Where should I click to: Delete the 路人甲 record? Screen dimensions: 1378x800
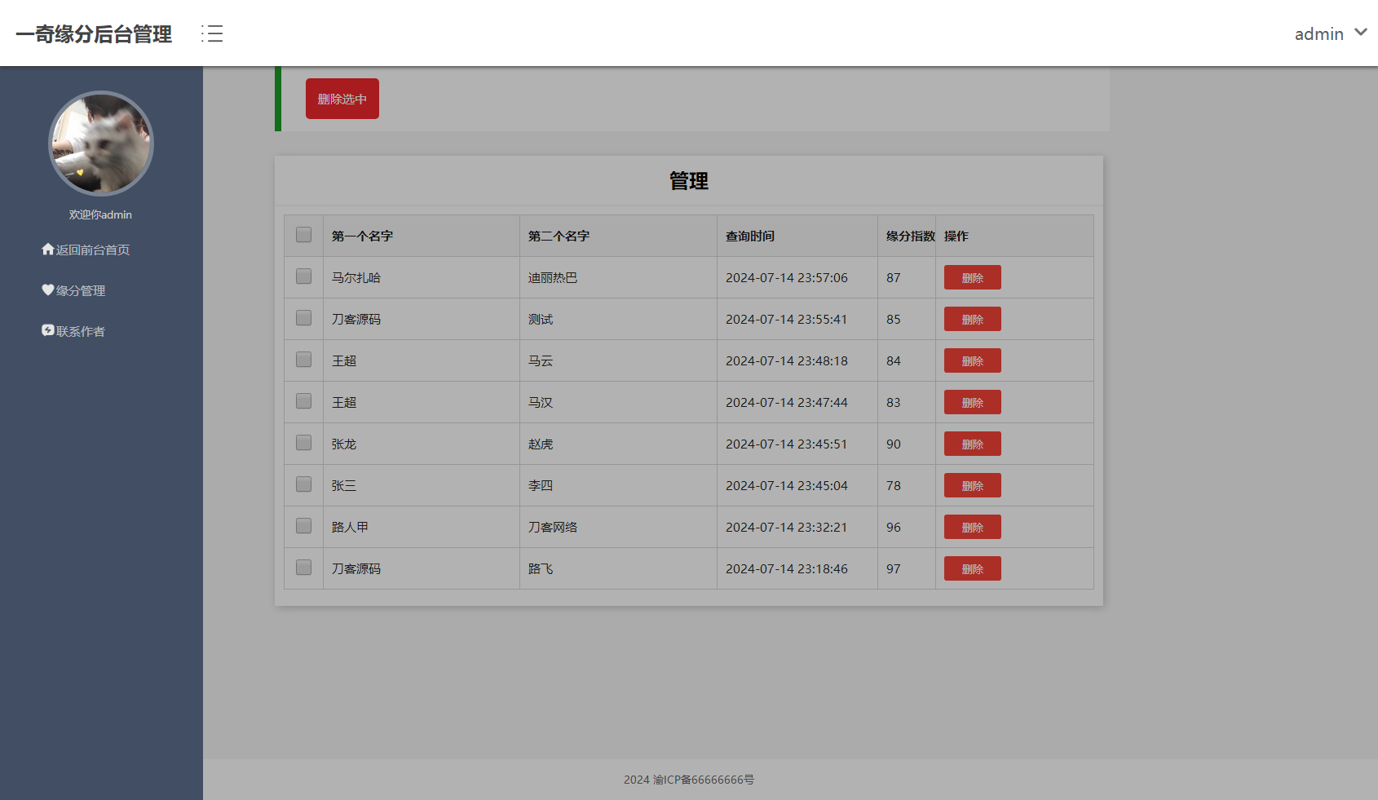point(972,526)
